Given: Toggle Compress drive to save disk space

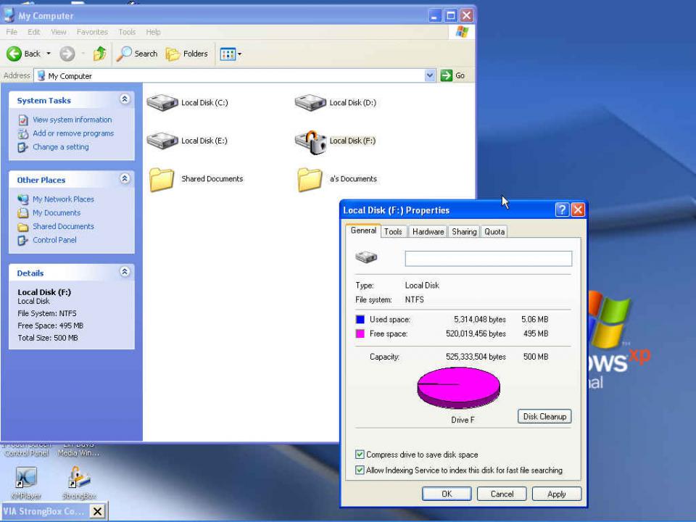Looking at the screenshot, I should 360,455.
